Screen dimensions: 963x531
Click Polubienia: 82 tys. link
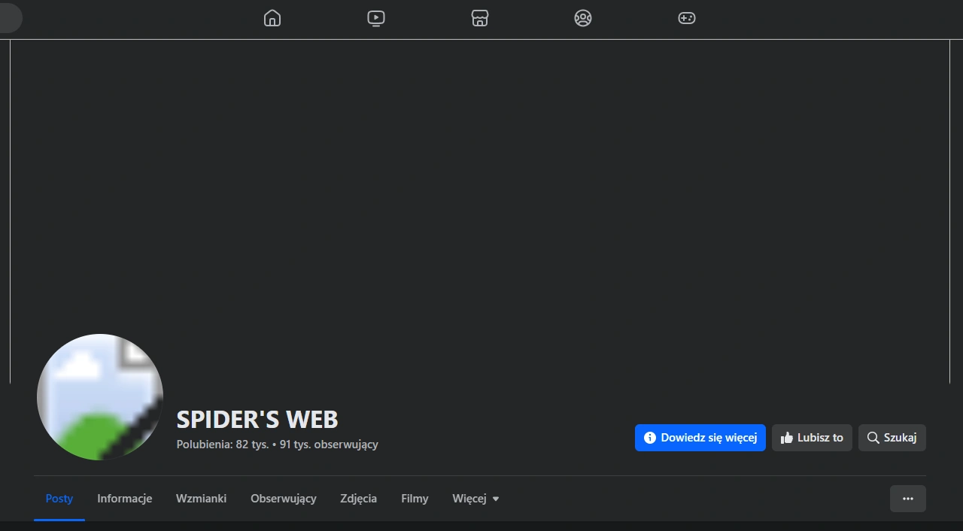(223, 445)
